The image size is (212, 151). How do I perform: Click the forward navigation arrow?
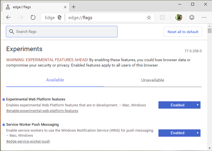point(21,17)
